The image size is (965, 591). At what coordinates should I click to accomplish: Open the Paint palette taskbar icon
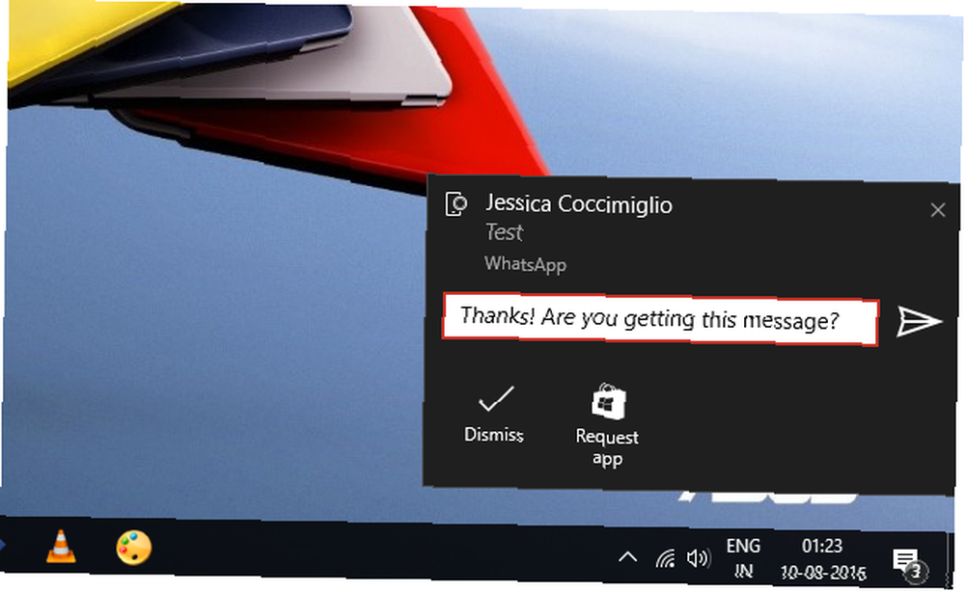(133, 548)
